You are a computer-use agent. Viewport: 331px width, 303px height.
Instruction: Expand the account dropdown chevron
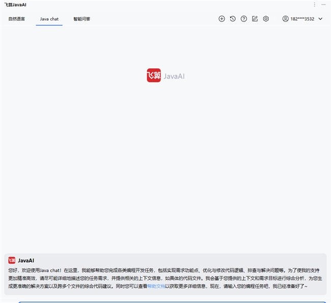tap(320, 19)
